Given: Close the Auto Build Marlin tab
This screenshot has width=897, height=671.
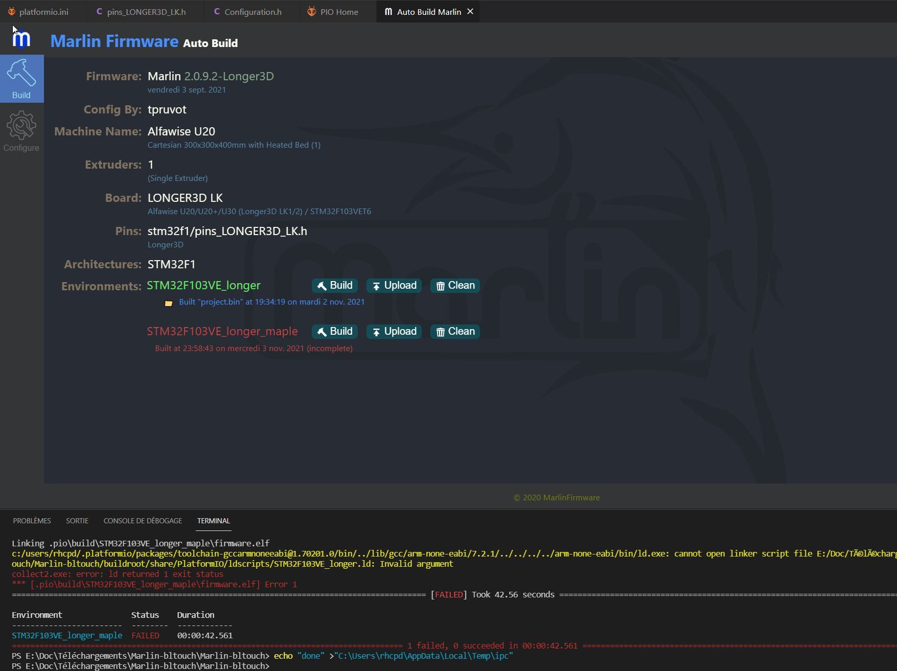Looking at the screenshot, I should point(470,11).
